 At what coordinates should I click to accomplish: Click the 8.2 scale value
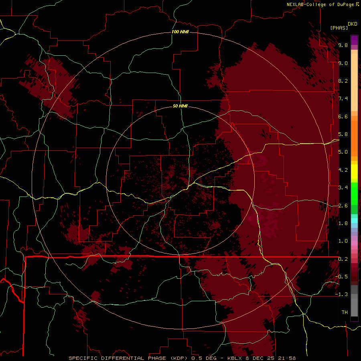pos(343,81)
